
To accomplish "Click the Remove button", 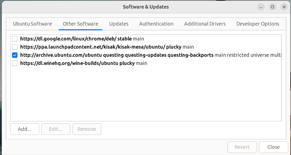I will 87,129.
